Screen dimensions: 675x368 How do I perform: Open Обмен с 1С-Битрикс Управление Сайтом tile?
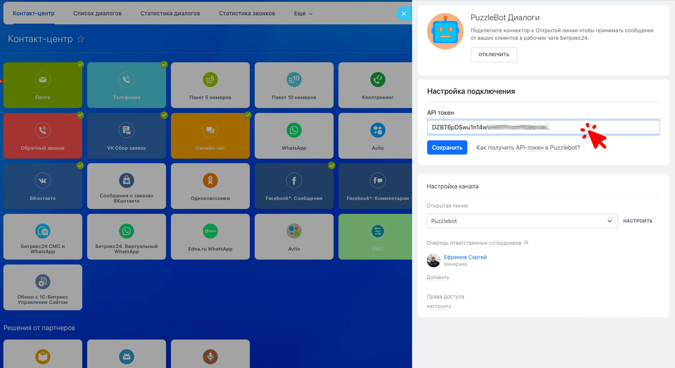click(x=43, y=287)
